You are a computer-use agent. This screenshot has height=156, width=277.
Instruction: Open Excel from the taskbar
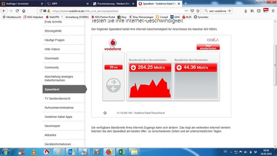point(122,152)
